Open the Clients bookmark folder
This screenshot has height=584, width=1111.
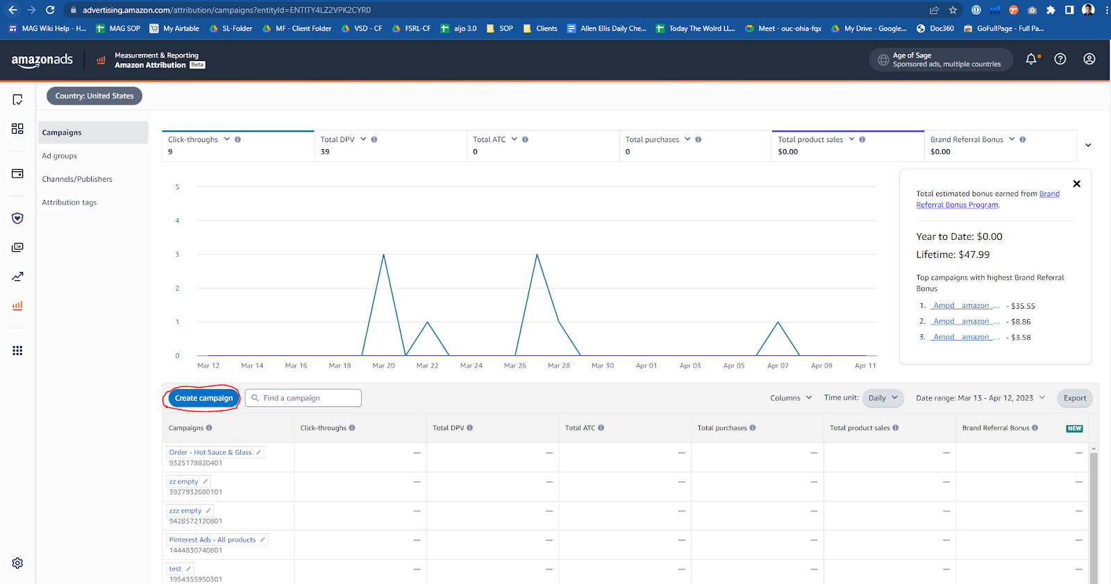pos(540,28)
